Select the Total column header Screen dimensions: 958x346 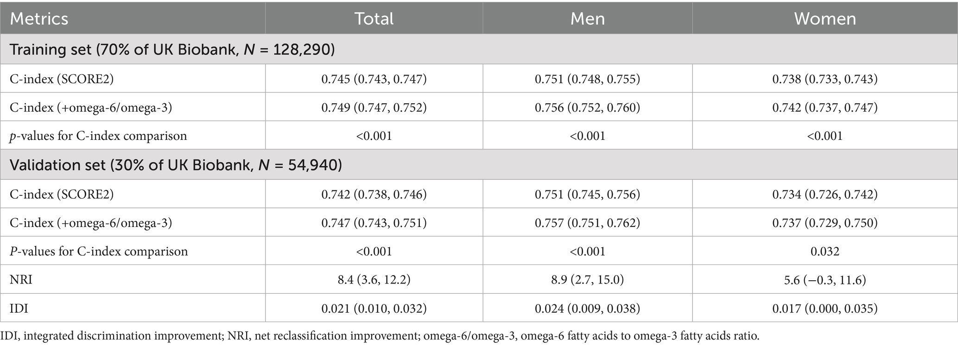tap(374, 19)
